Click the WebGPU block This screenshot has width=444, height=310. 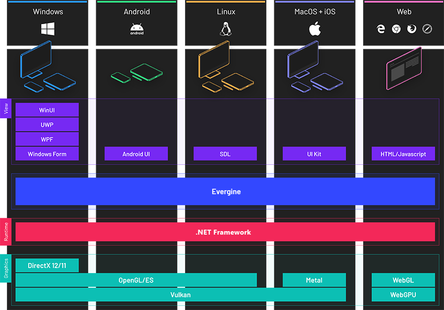point(403,295)
